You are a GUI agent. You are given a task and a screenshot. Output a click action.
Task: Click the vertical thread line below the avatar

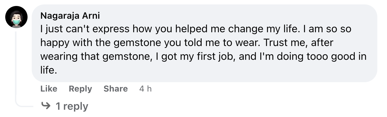tap(16, 65)
